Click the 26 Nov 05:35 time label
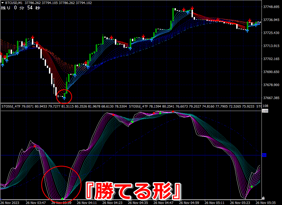 [x=266, y=203]
